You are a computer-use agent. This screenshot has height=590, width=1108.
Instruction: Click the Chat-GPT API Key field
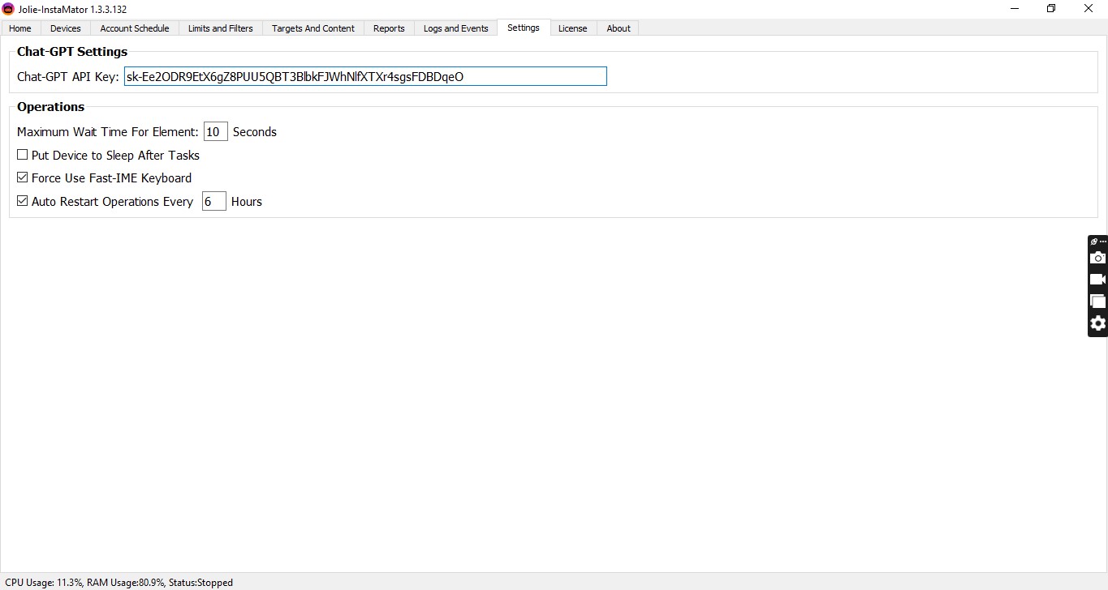coord(365,77)
